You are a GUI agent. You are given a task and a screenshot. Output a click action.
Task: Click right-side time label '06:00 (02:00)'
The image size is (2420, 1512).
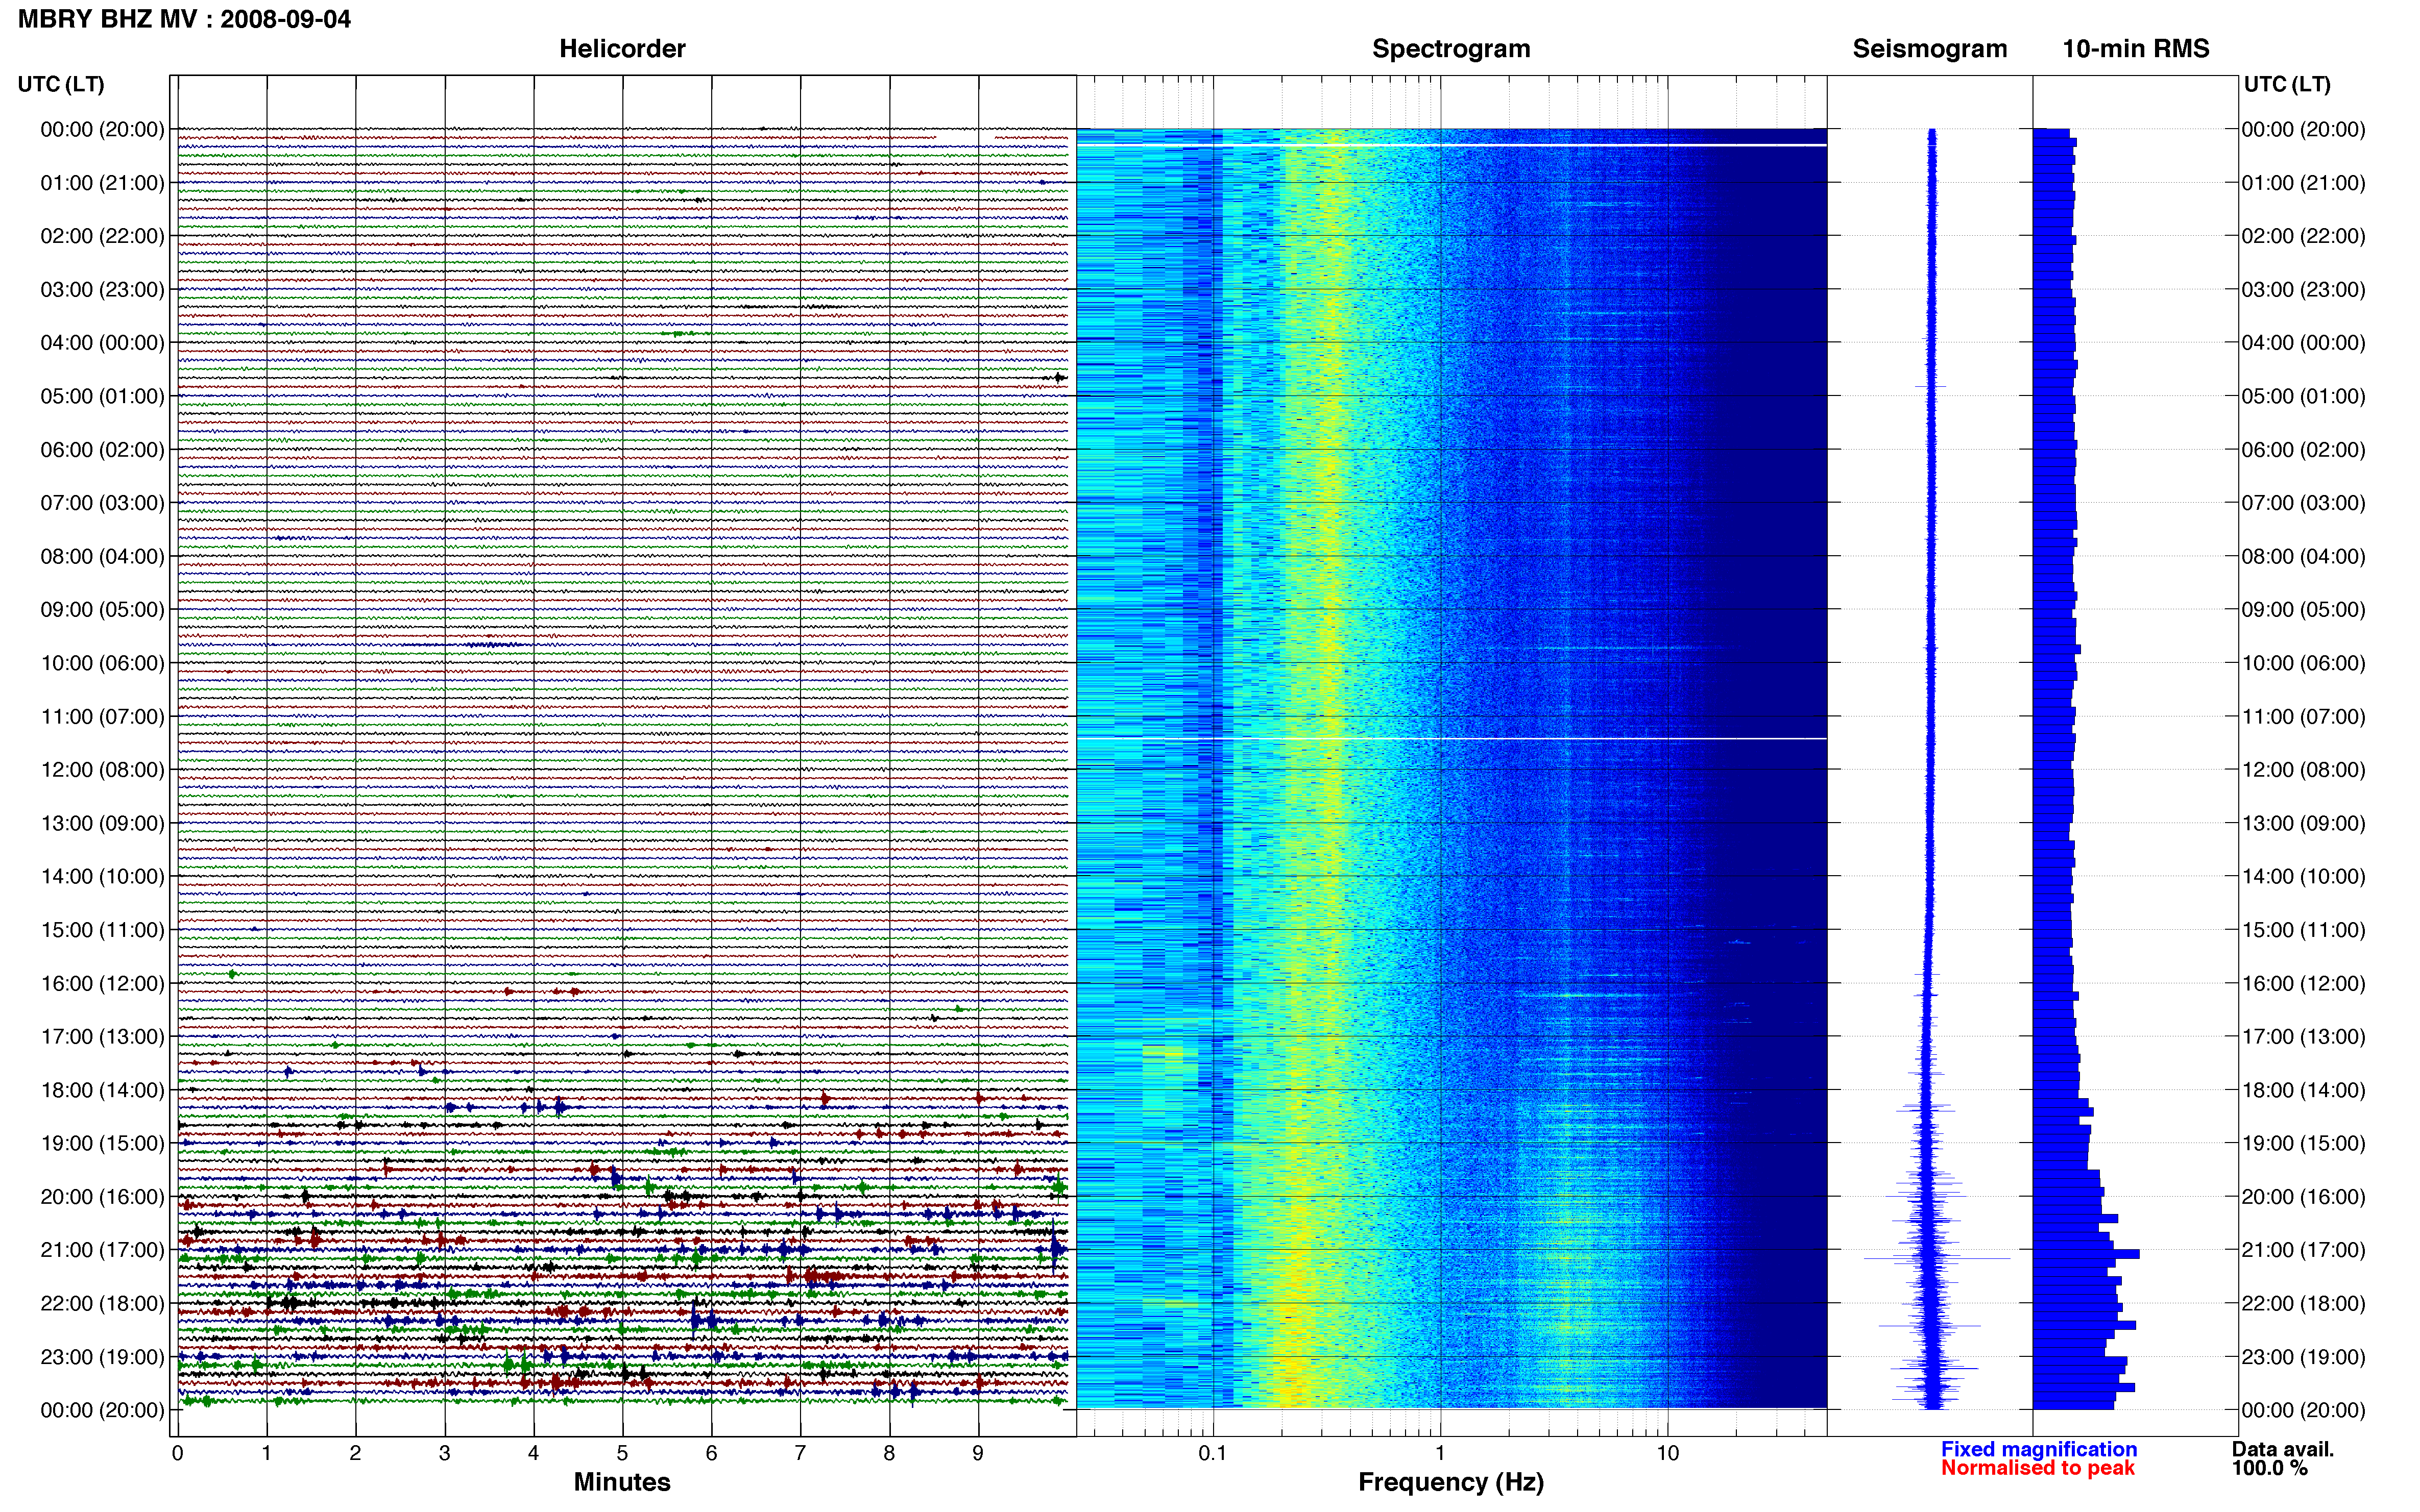click(x=2303, y=450)
